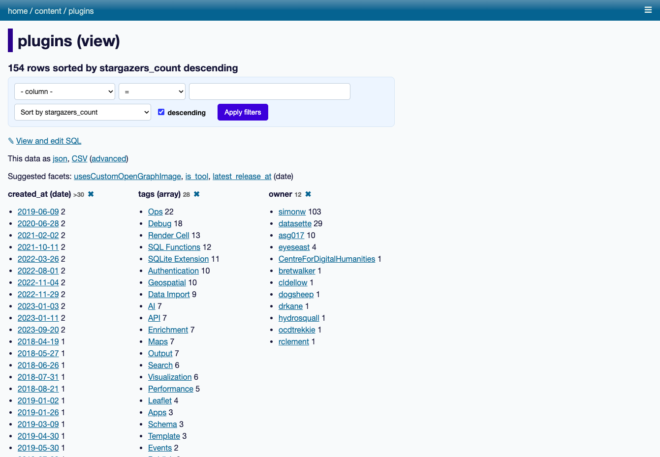Export this data as json
660x457 pixels.
pos(60,158)
